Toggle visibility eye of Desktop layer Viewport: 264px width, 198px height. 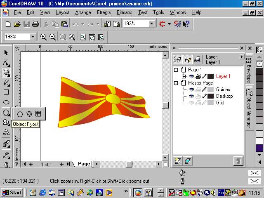click(x=191, y=96)
